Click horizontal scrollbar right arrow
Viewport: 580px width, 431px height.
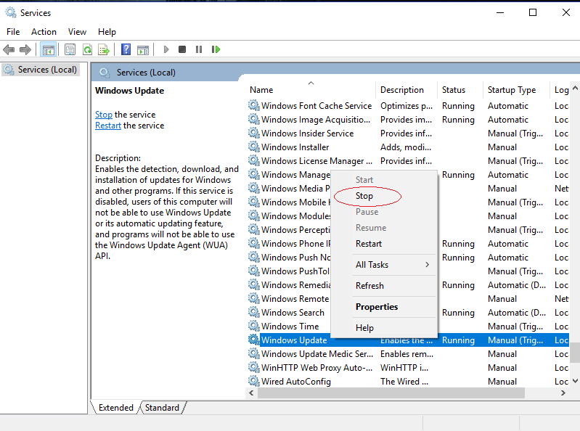[x=563, y=393]
